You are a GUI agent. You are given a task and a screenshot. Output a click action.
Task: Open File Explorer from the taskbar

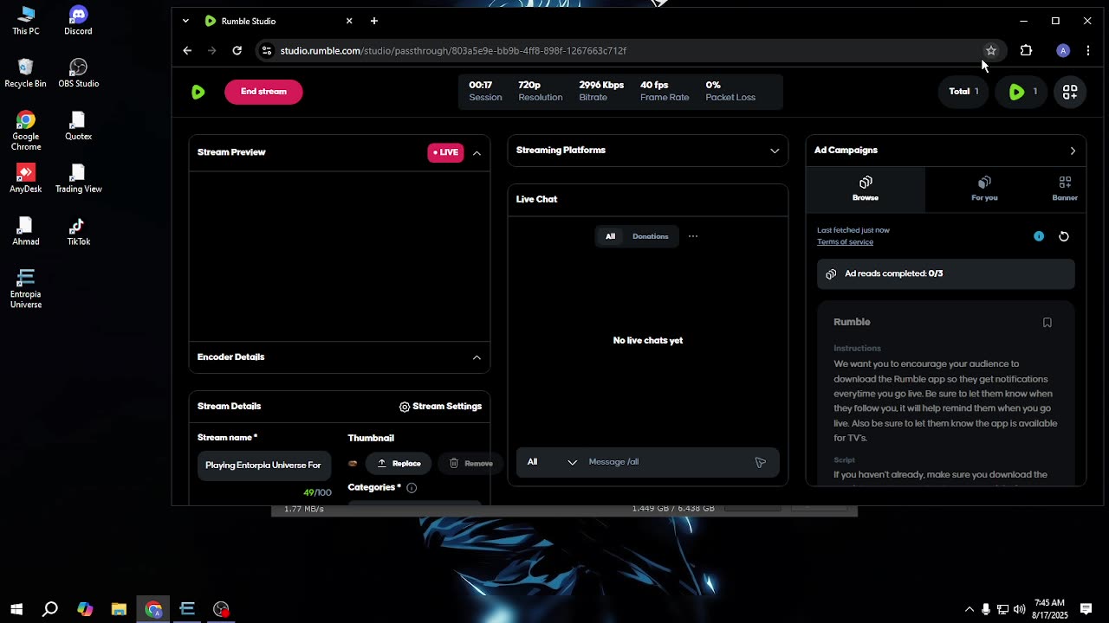119,609
